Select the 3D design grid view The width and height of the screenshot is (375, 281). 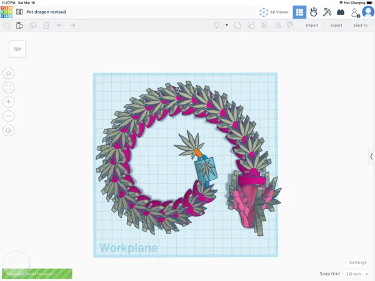[299, 12]
